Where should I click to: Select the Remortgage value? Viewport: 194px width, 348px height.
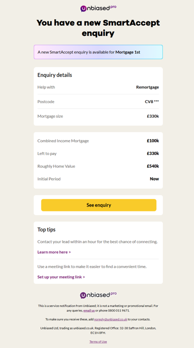(147, 87)
